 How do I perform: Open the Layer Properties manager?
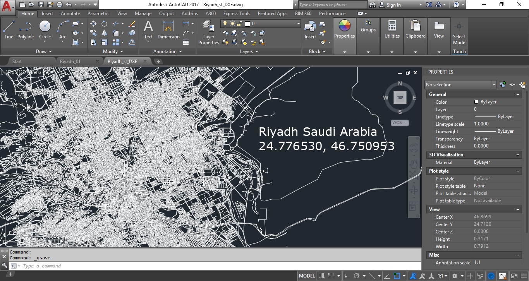(x=208, y=31)
